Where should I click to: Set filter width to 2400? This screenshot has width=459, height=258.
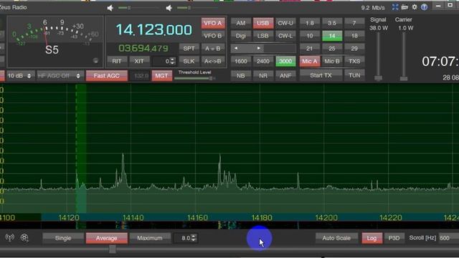(x=263, y=62)
